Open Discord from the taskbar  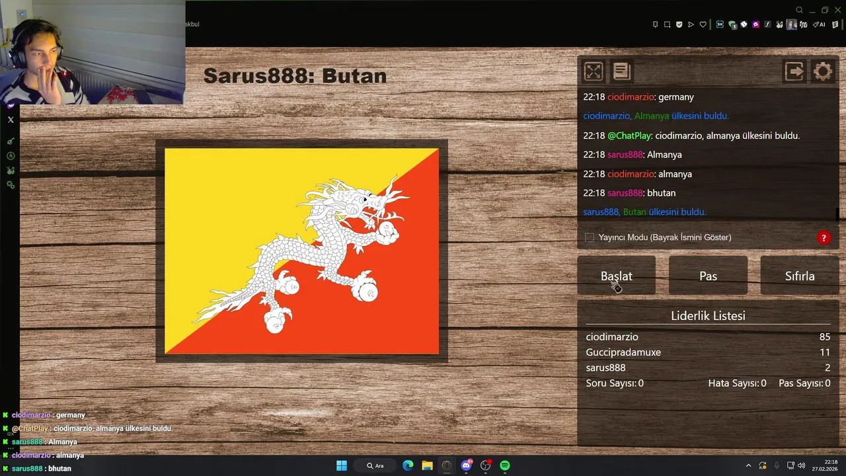(x=467, y=465)
